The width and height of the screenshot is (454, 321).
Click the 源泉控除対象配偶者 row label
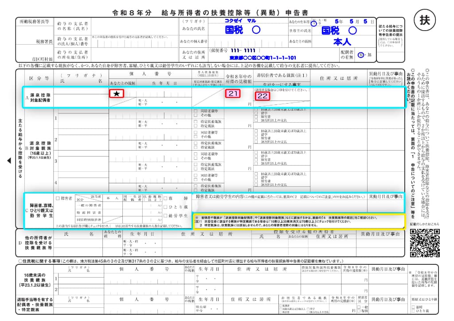coord(39,98)
